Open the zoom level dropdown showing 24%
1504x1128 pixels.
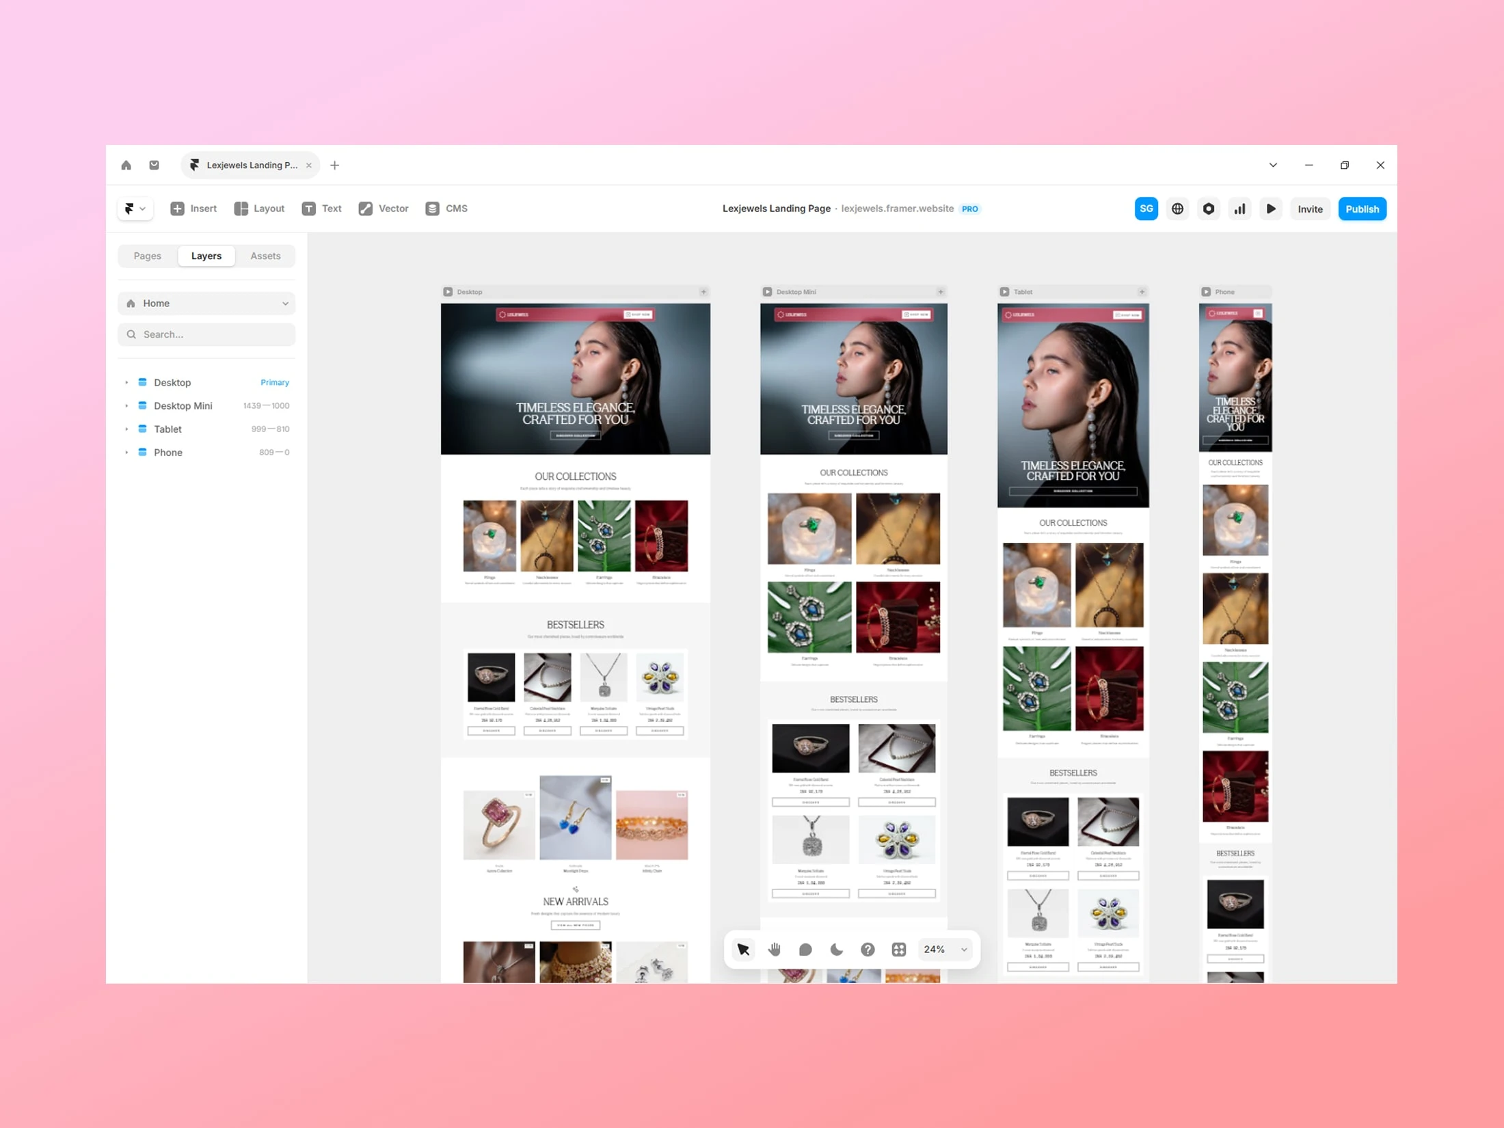[x=945, y=949]
